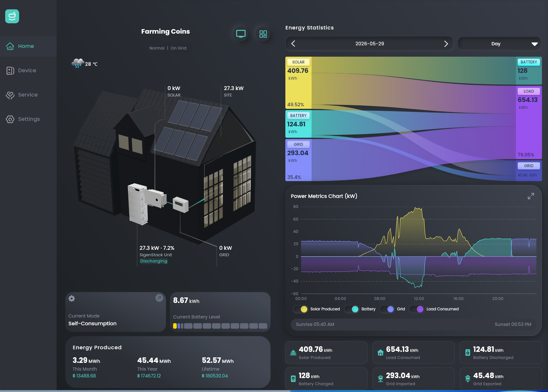
Task: Click the Settings gear sidebar icon
Action: click(x=10, y=119)
